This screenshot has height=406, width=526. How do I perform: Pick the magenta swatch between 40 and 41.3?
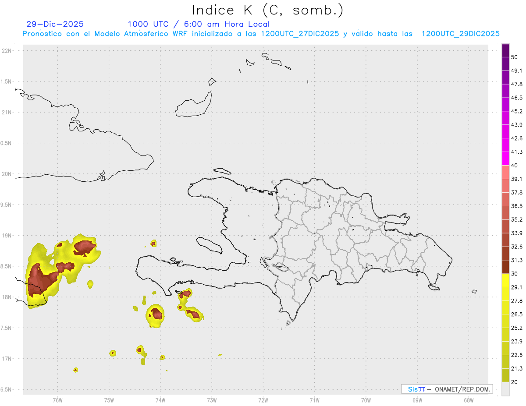(506, 159)
